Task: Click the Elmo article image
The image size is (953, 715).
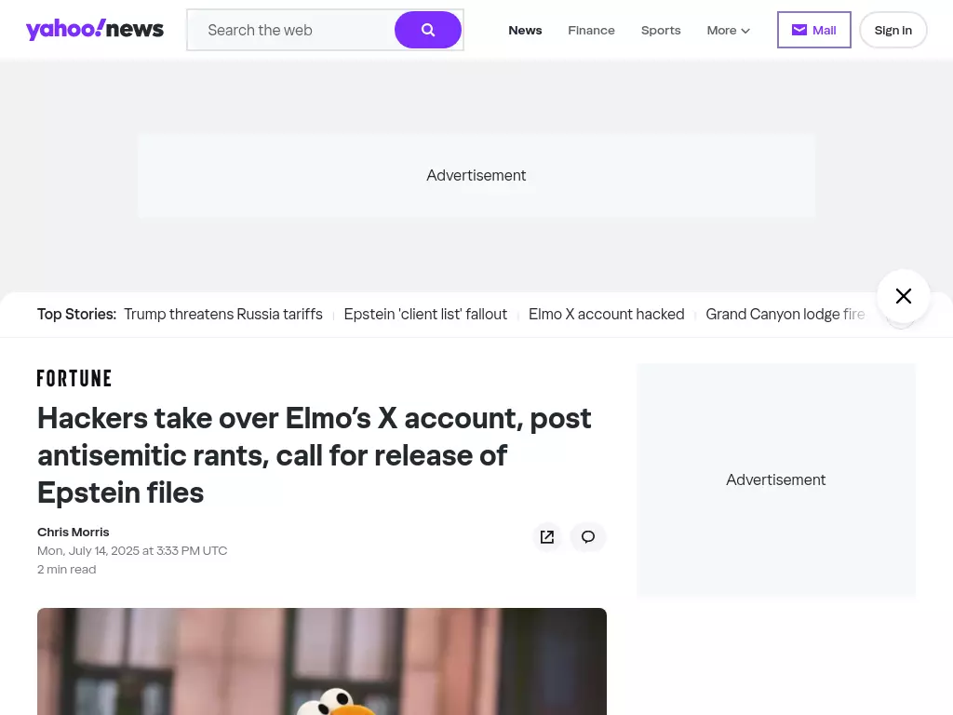Action: [321, 662]
